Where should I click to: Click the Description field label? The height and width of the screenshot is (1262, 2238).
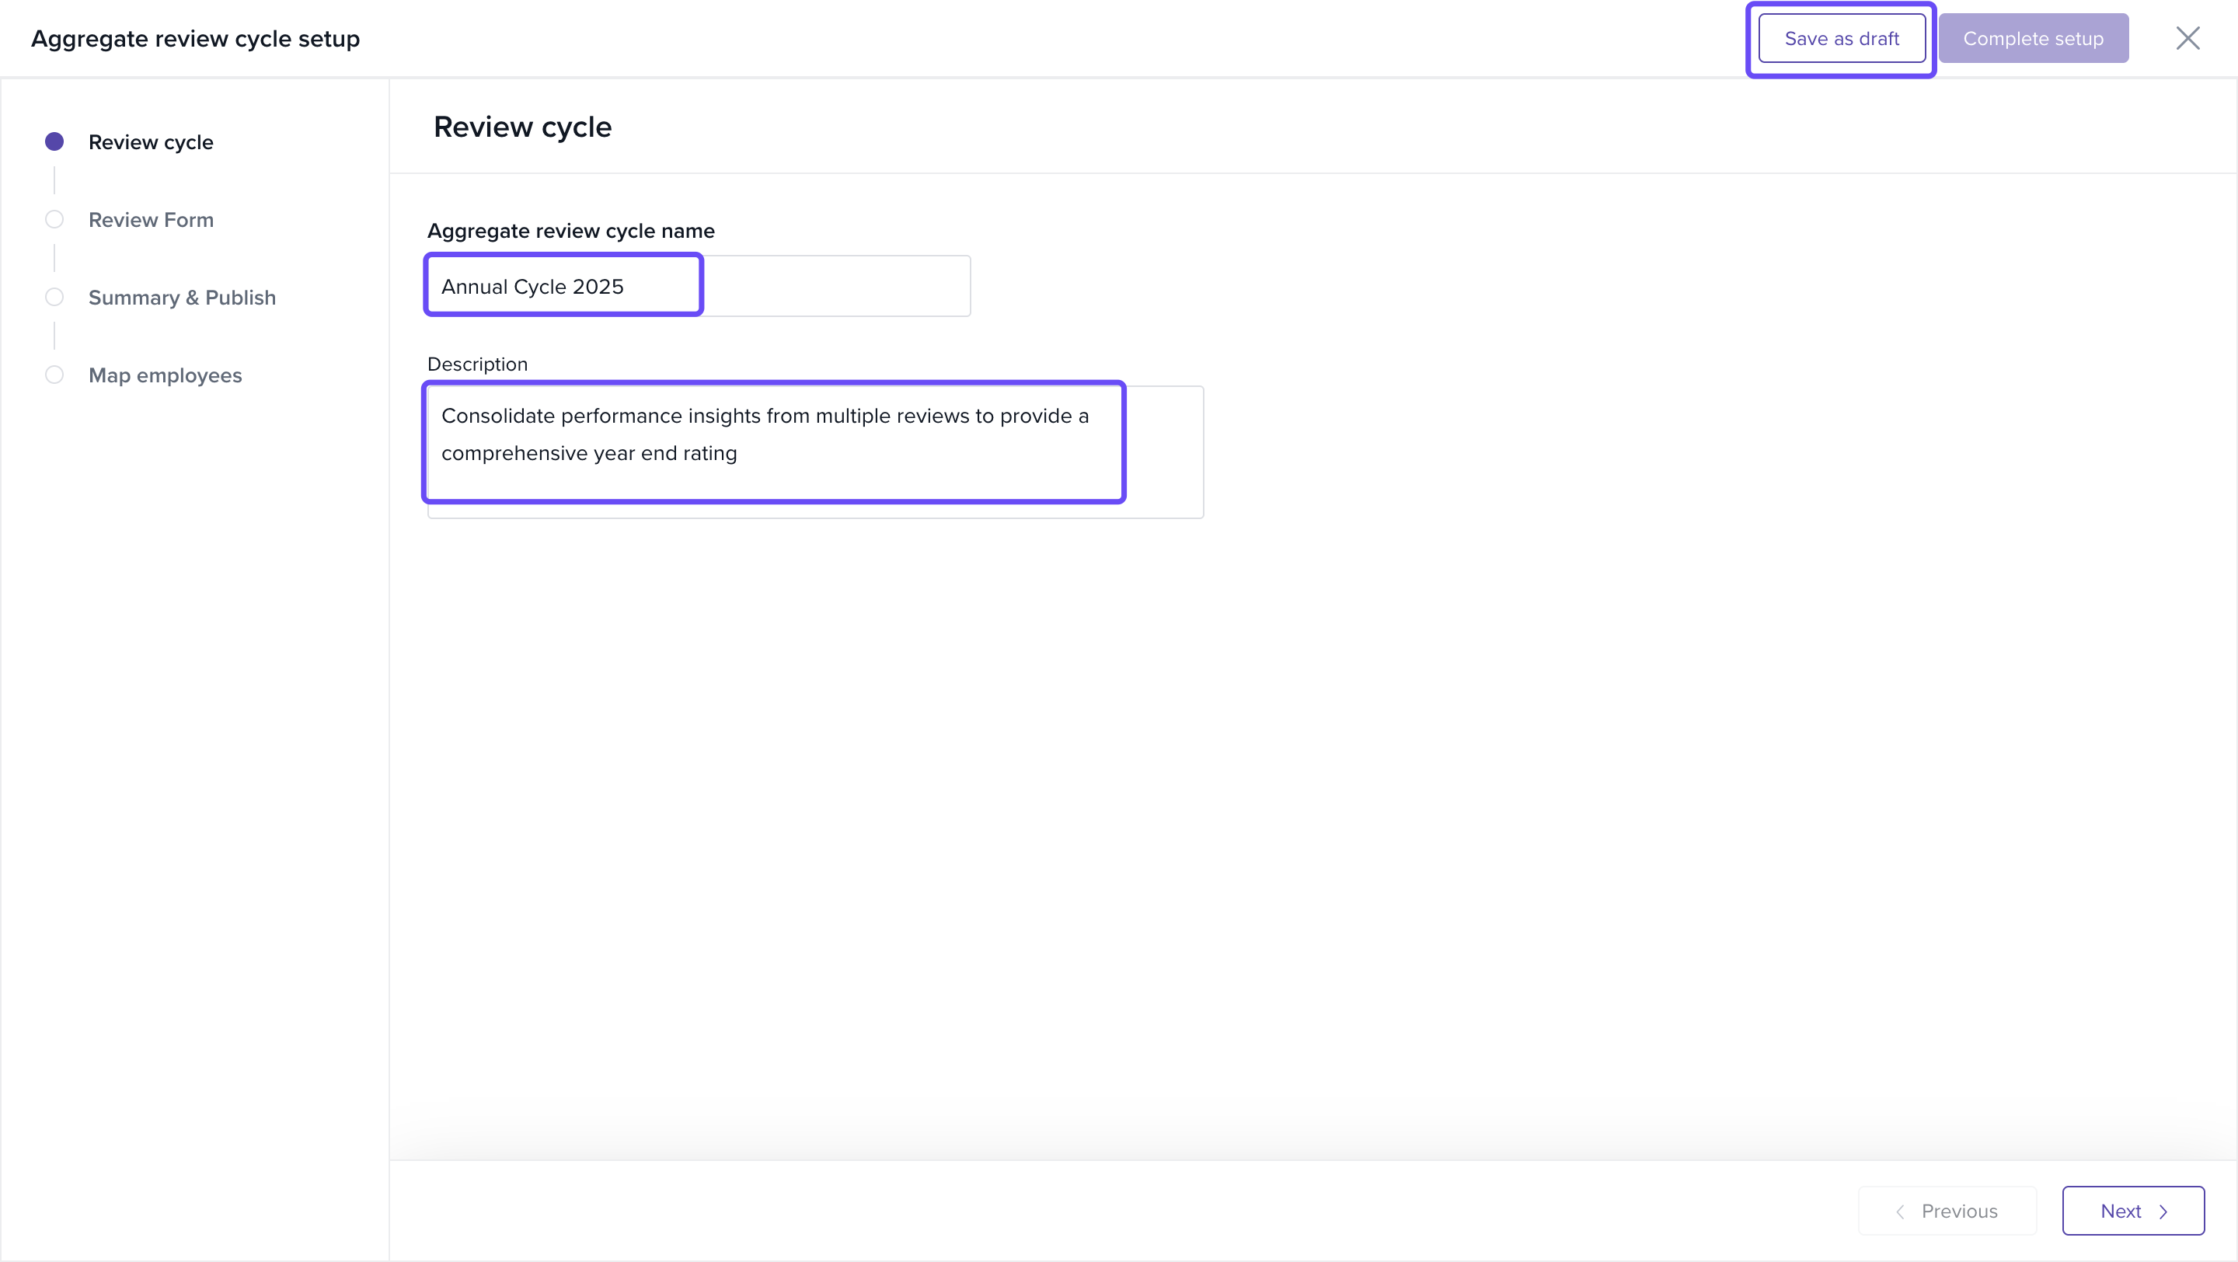click(x=477, y=364)
